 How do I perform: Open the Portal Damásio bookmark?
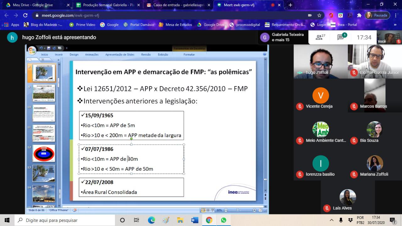tap(139, 25)
